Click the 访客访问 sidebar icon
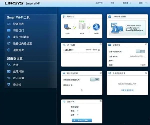The width and height of the screenshot is (150, 125). (9, 30)
